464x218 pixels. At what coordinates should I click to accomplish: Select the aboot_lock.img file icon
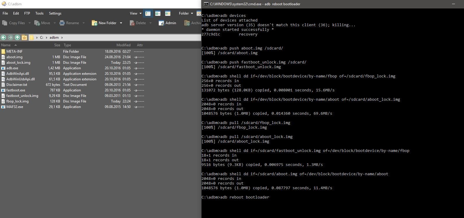3,63
